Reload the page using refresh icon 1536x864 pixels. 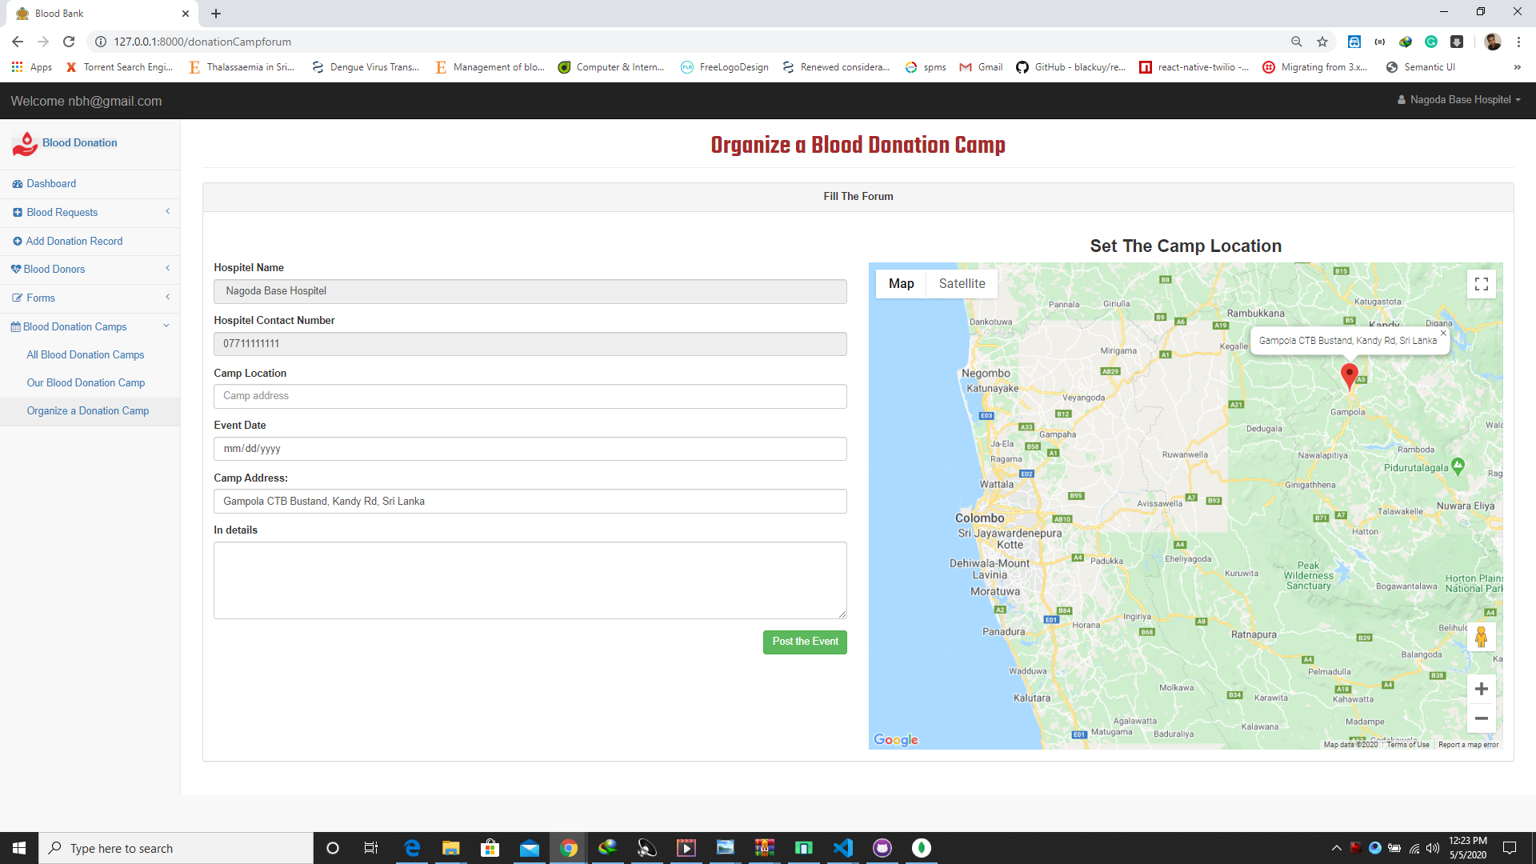tap(69, 42)
